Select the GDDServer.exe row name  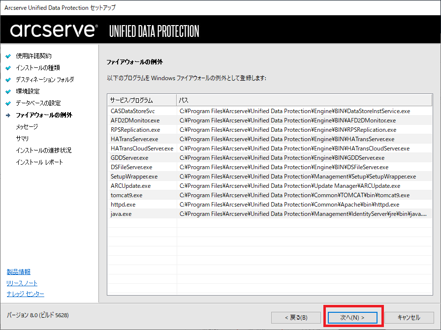[129, 158]
